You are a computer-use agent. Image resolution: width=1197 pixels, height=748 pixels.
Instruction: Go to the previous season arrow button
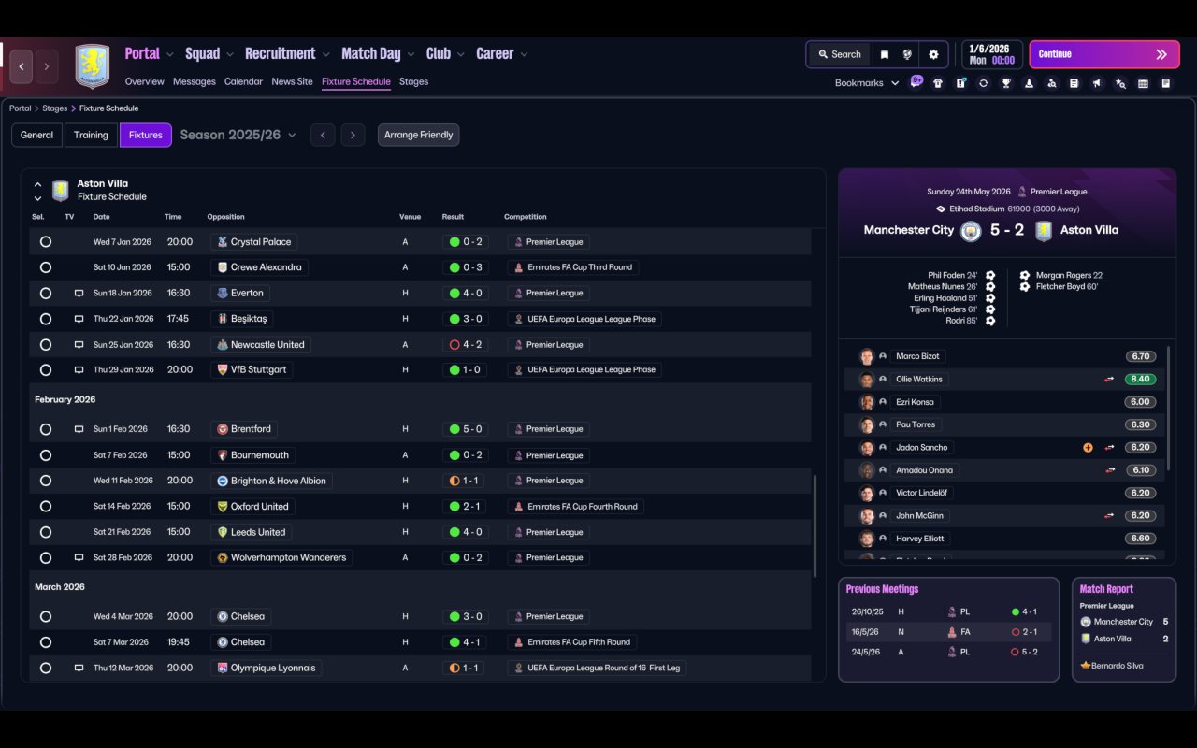coord(323,135)
